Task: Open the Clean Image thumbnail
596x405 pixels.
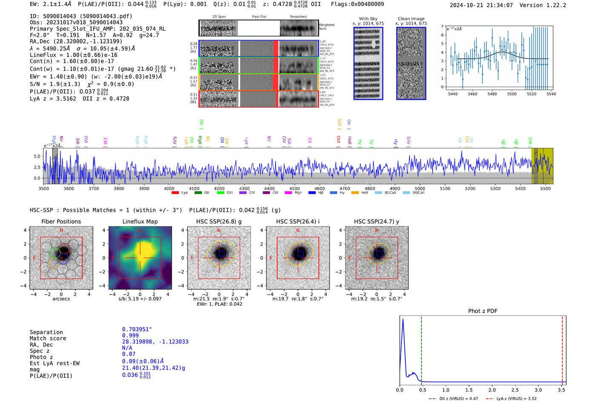Action: click(x=411, y=63)
